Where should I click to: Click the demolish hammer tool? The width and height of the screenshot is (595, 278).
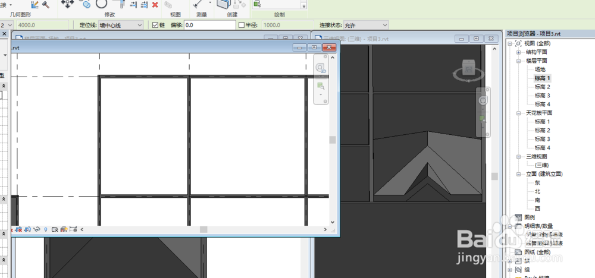click(46, 5)
